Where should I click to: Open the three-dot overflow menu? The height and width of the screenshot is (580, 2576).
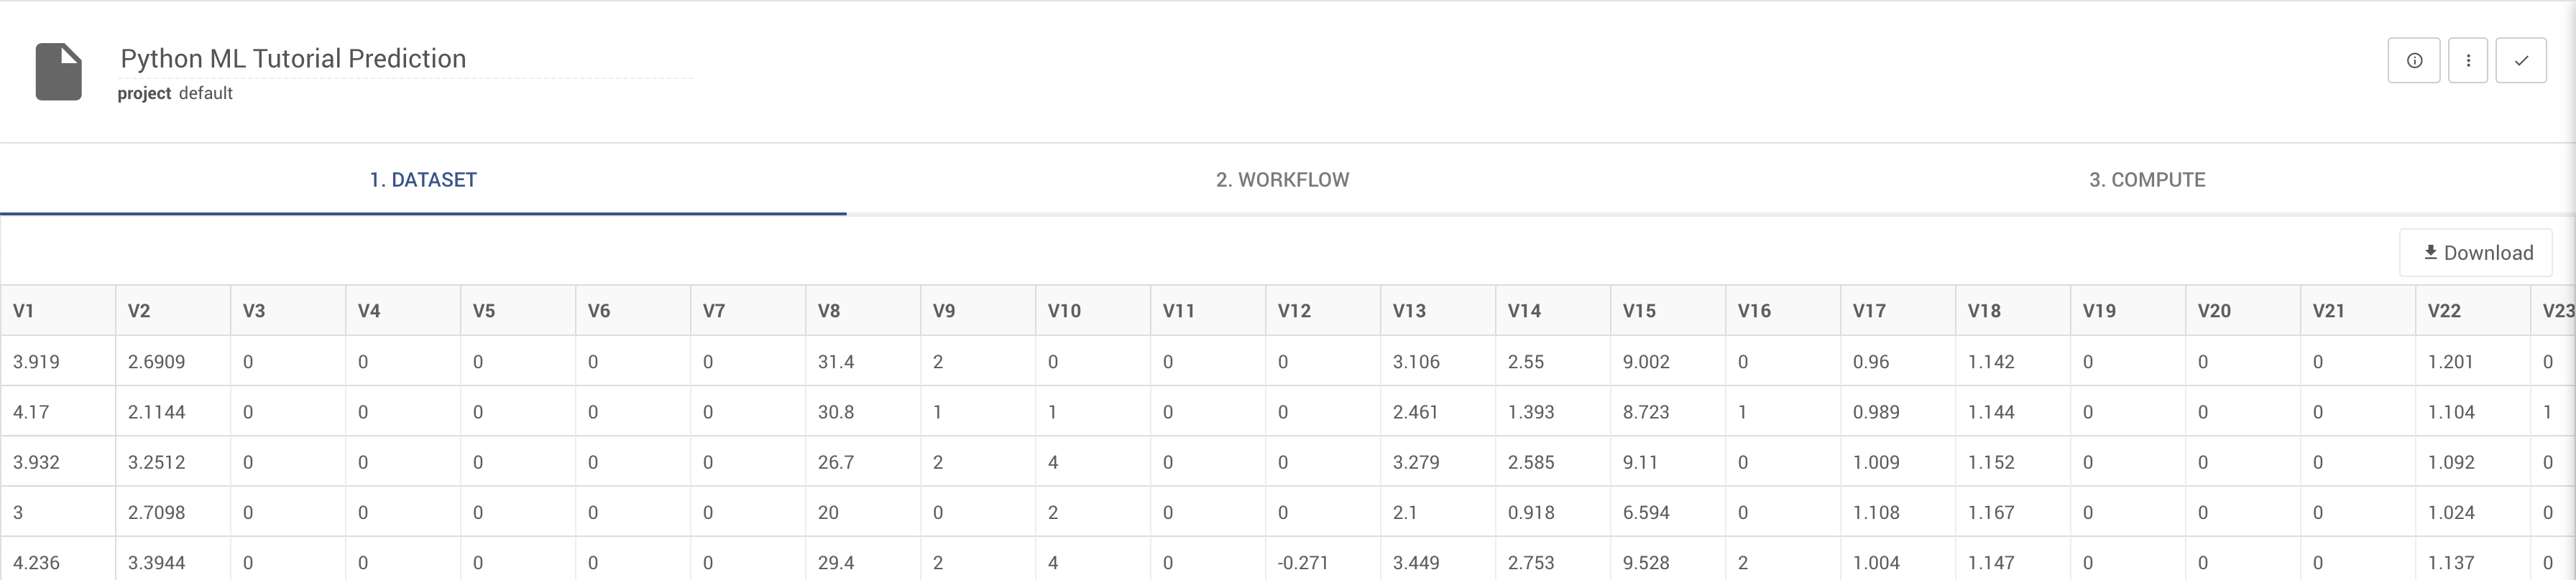click(x=2468, y=60)
